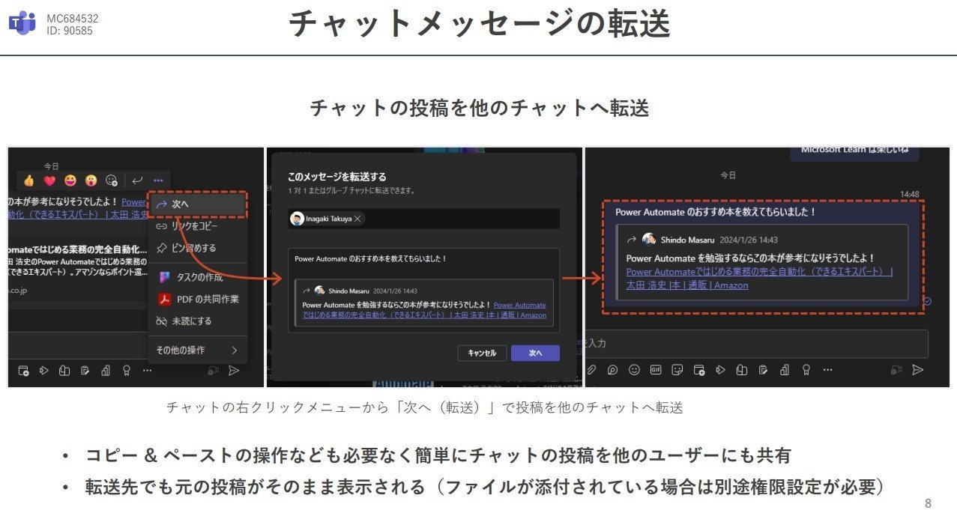Click the caption about 右クリックメニュー

[424, 407]
